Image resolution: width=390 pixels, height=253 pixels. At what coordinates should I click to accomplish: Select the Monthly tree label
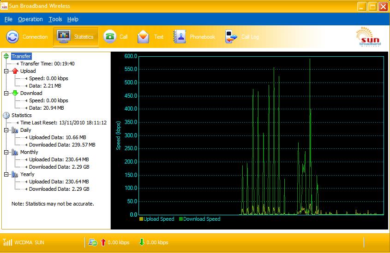click(29, 152)
